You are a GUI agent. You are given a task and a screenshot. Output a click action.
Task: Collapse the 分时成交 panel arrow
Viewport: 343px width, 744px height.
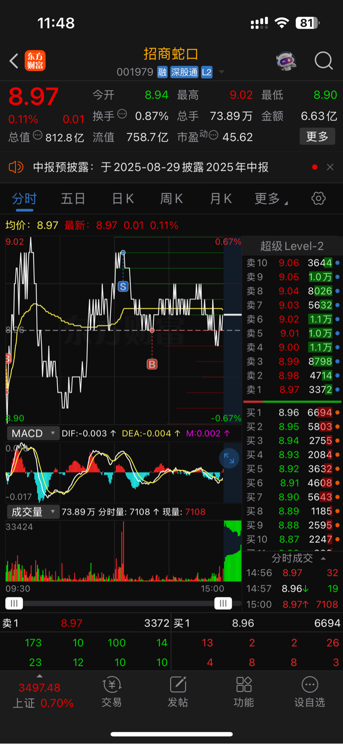pyautogui.click(x=323, y=558)
